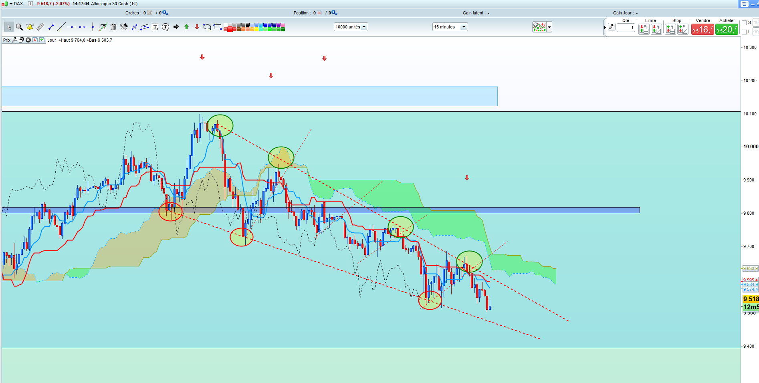Select the magnifying glass zoom tool
The image size is (759, 383).
tap(19, 27)
